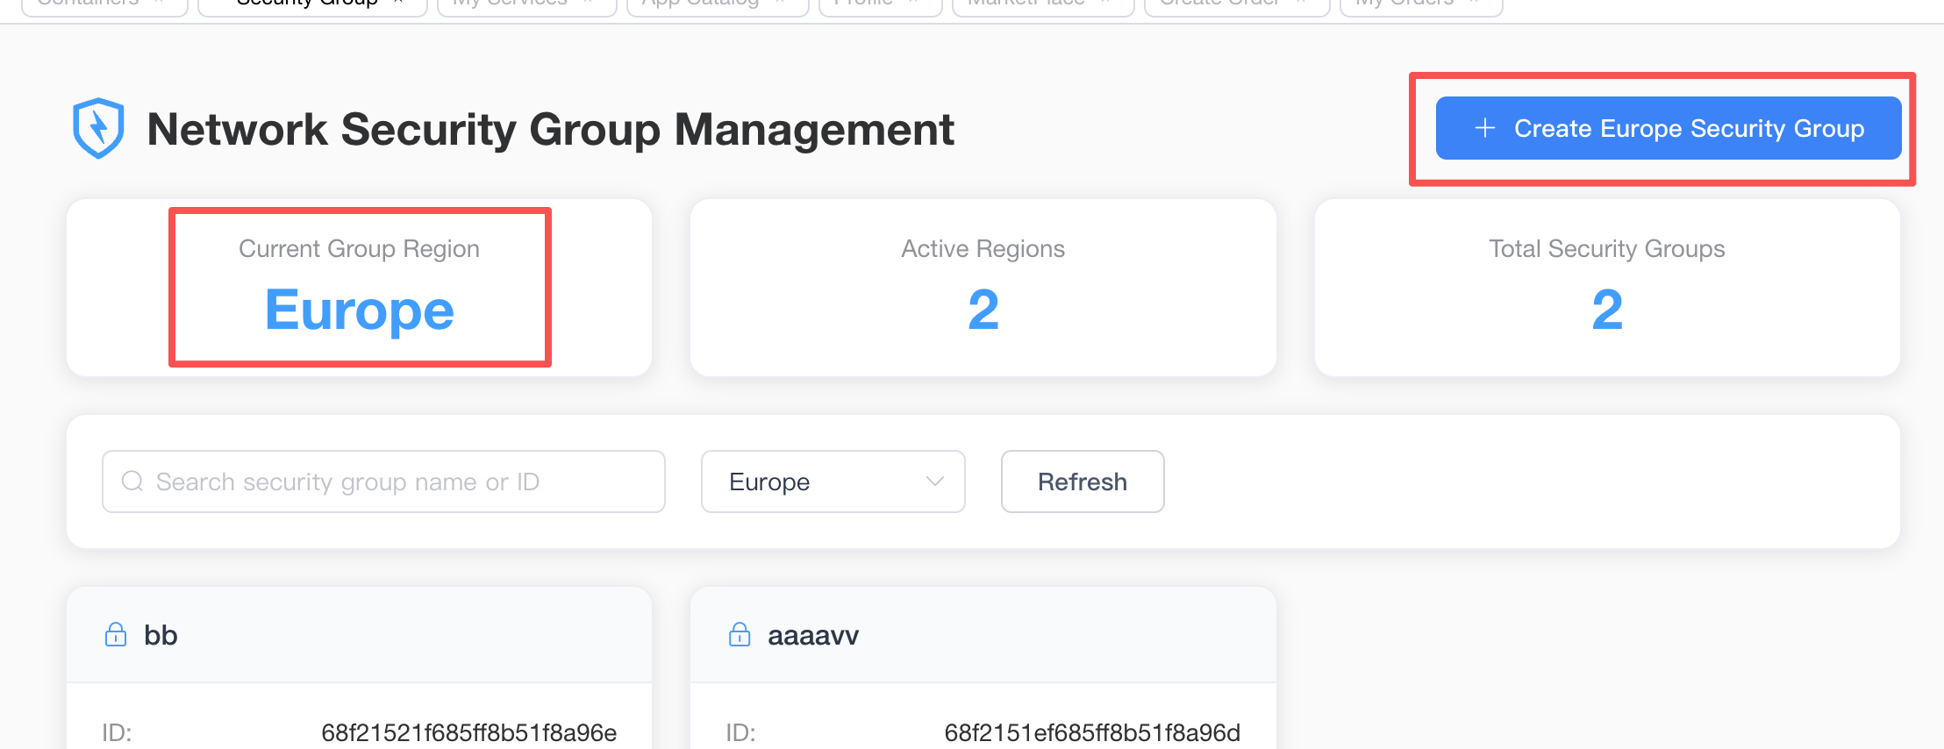Switch to the My Services tab
The height and width of the screenshot is (749, 1944).
[511, 5]
